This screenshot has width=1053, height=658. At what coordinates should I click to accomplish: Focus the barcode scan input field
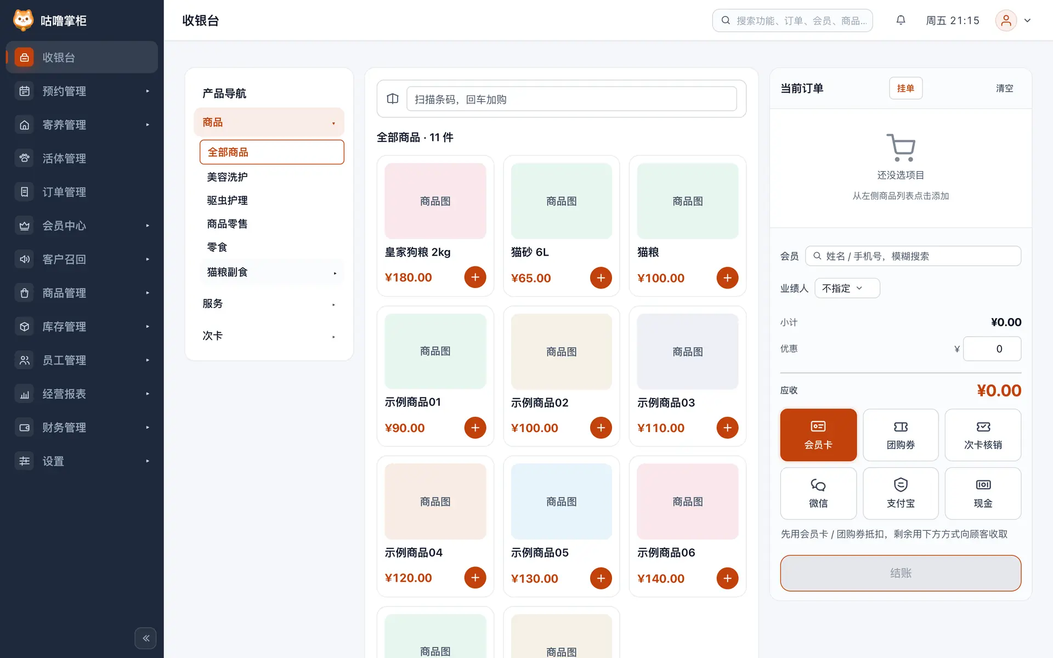[x=571, y=99]
